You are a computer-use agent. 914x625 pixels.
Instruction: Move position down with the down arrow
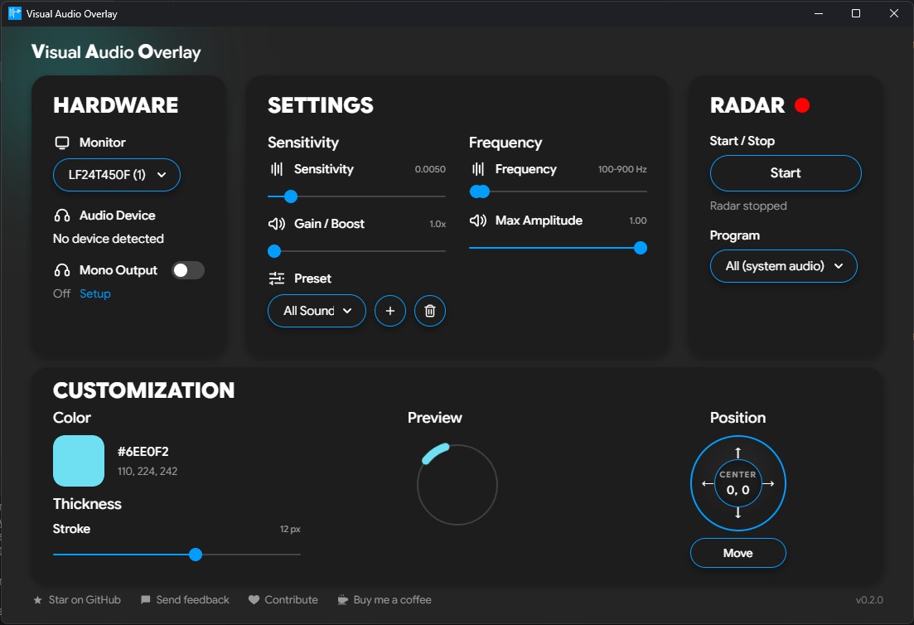(738, 512)
